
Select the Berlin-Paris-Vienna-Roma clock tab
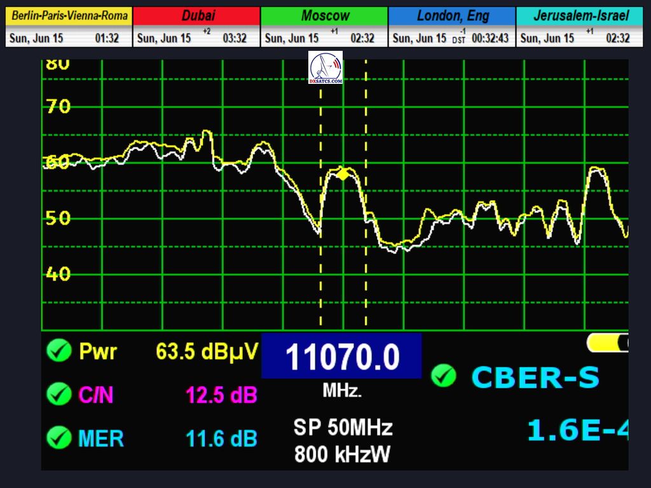coord(69,16)
